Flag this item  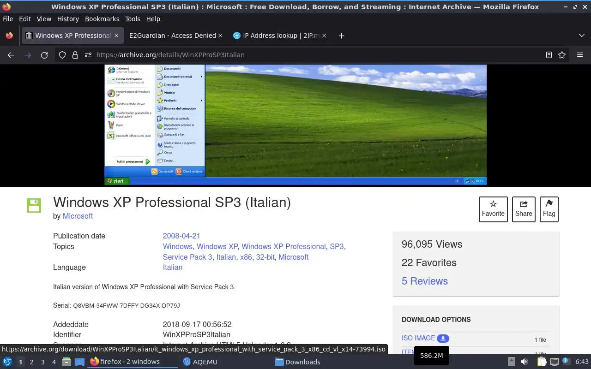549,209
